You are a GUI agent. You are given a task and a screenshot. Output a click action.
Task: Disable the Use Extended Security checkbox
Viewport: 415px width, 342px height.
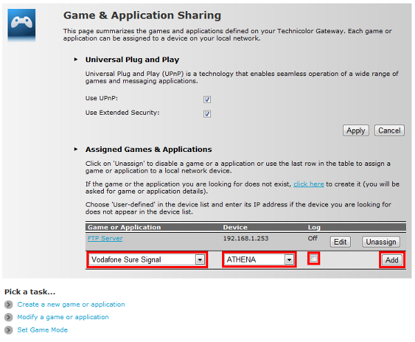pos(207,113)
